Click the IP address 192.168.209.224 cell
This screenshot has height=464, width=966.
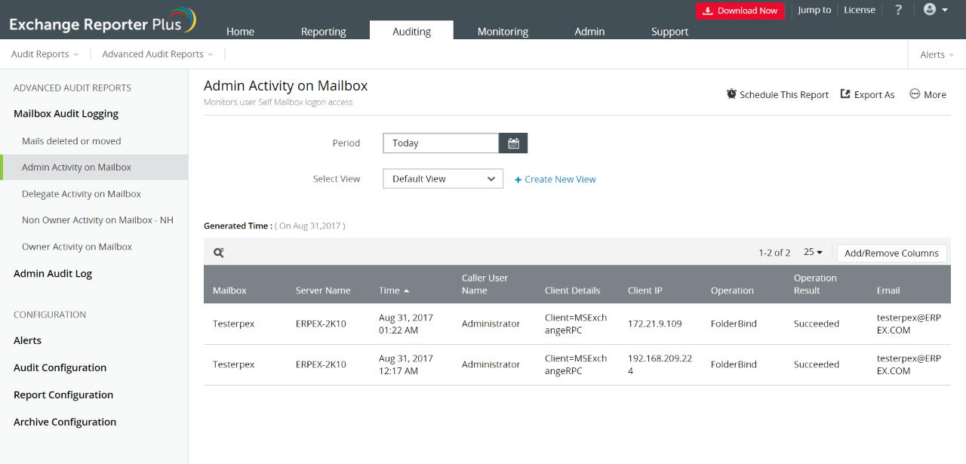660,364
